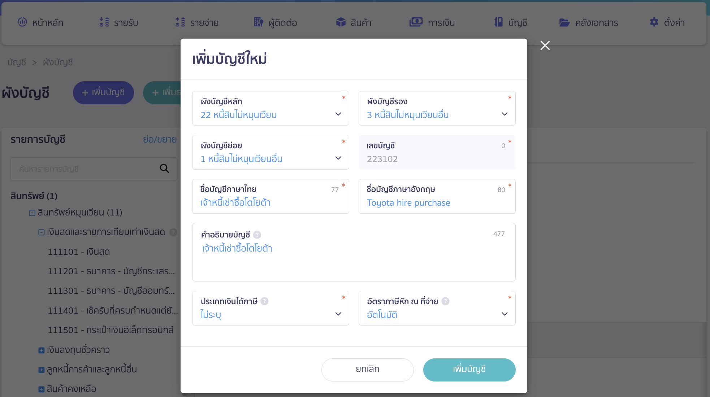
Task: Click the ยกเลิก cancel button
Action: click(367, 370)
